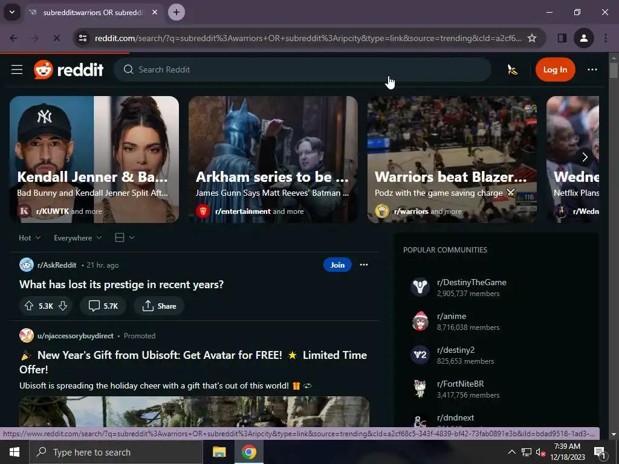Image resolution: width=619 pixels, height=464 pixels.
Task: Expand the Everywhere location dropdown
Action: (x=78, y=238)
